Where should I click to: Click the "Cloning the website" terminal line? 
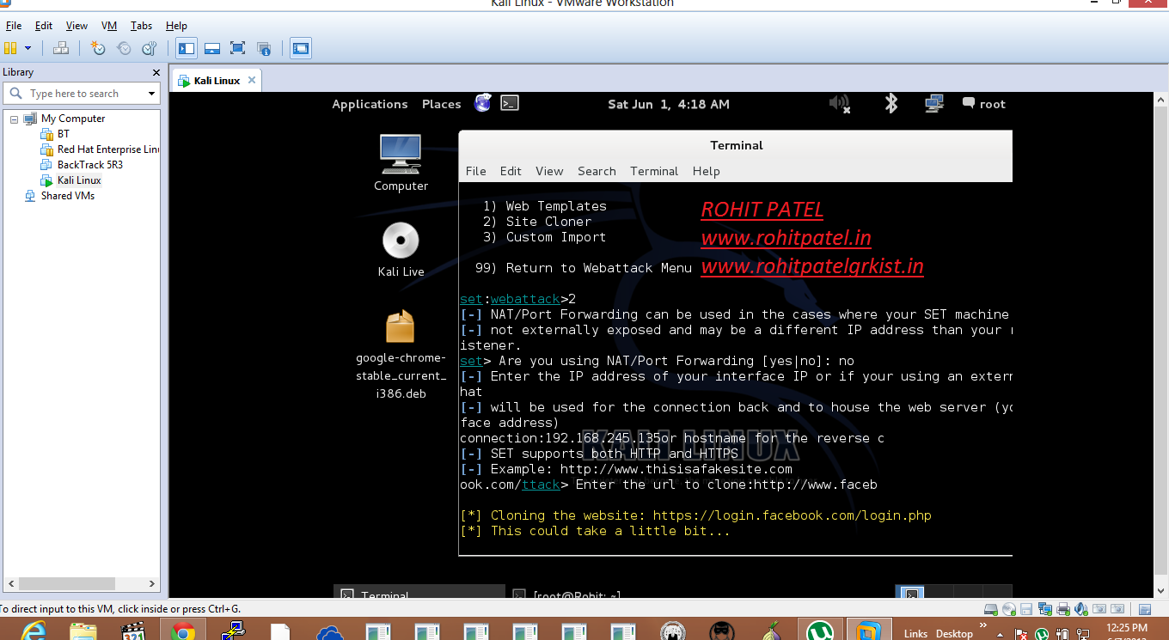click(695, 515)
